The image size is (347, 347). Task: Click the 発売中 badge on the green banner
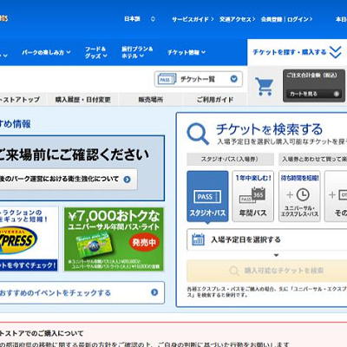pyautogui.click(x=144, y=242)
